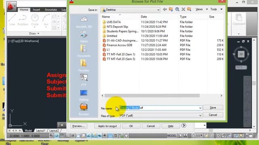Toggle Ortho Mode in status bar

67,136
